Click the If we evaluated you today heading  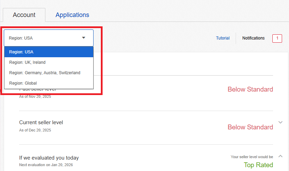click(49, 158)
